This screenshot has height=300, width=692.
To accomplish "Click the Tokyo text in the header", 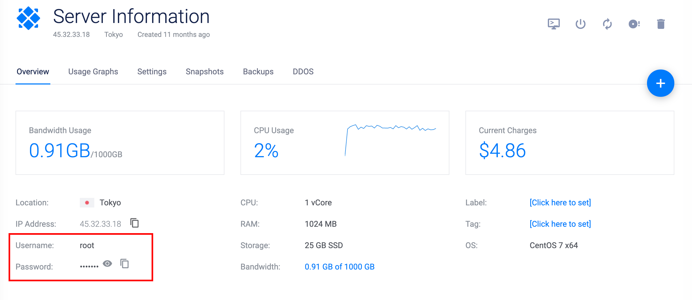I will (x=113, y=34).
